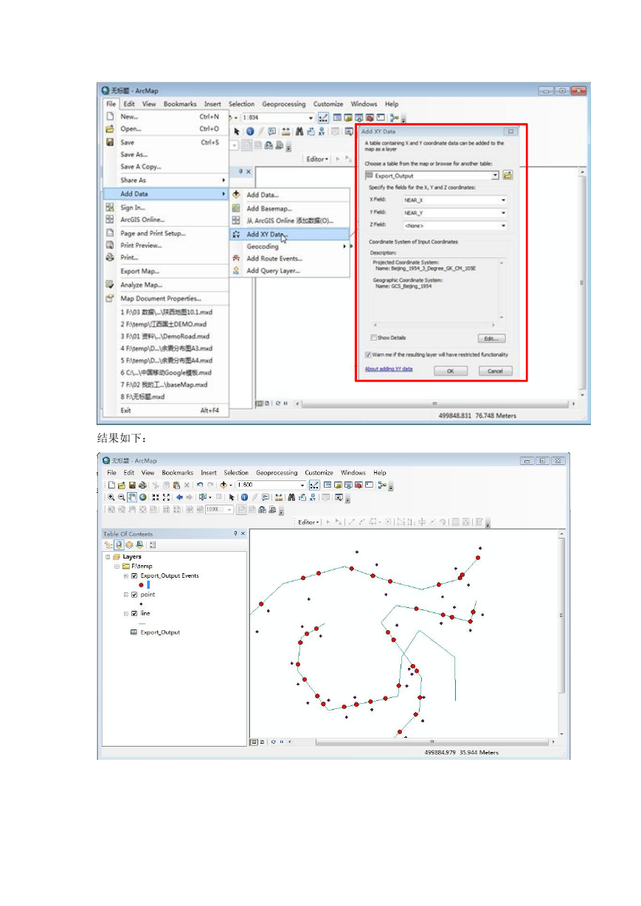The image size is (641, 906).
Task: Click OK in Add XY Data dialog
Action: tap(450, 371)
